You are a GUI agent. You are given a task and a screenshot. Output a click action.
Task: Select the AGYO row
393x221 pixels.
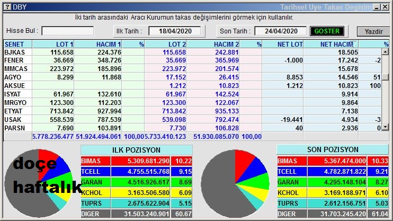[192, 77]
